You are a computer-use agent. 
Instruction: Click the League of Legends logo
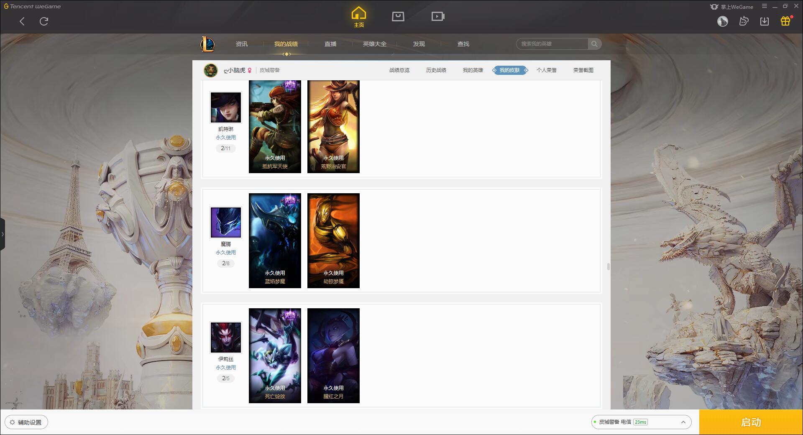tap(207, 44)
